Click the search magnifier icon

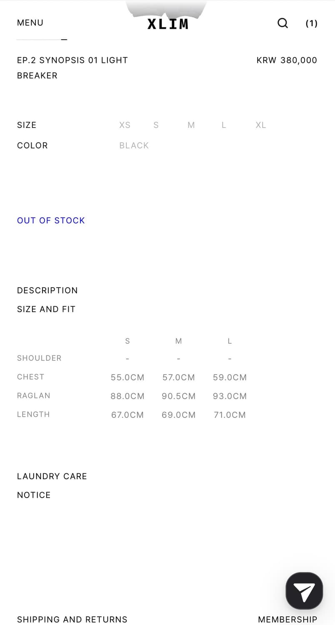coord(282,23)
